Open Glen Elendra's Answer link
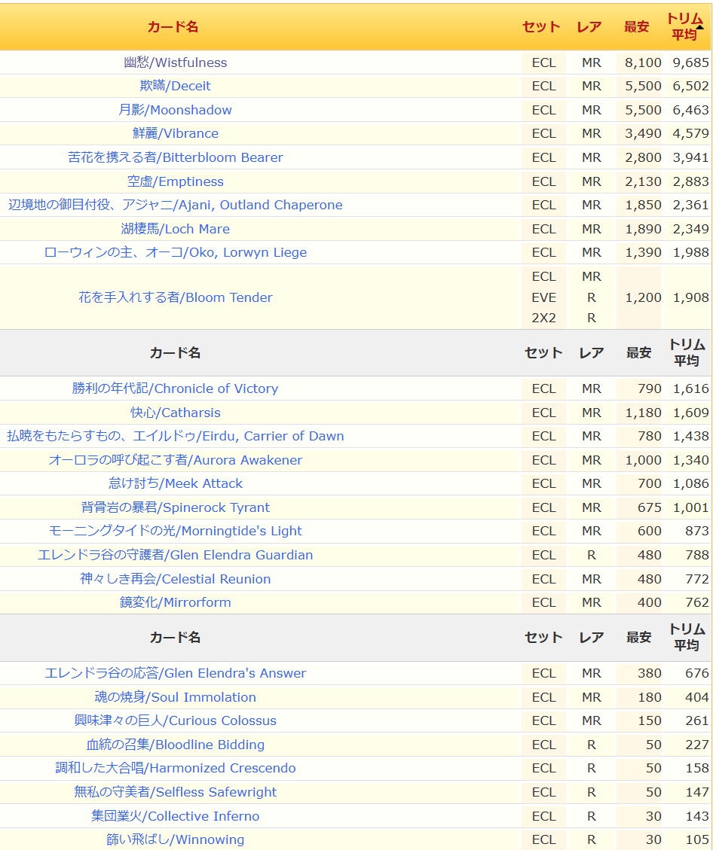This screenshot has height=850, width=713. (x=176, y=673)
